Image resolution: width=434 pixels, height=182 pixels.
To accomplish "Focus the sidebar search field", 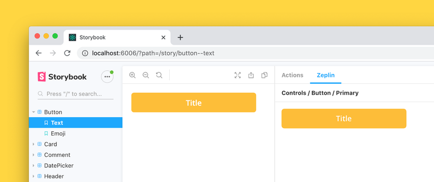I will [75, 94].
